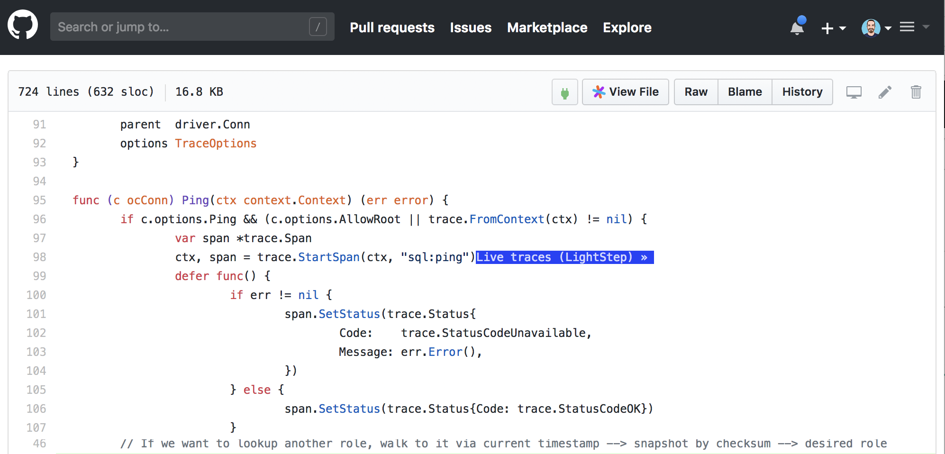This screenshot has height=454, width=945.
Task: Select line number 98
Action: pos(39,257)
